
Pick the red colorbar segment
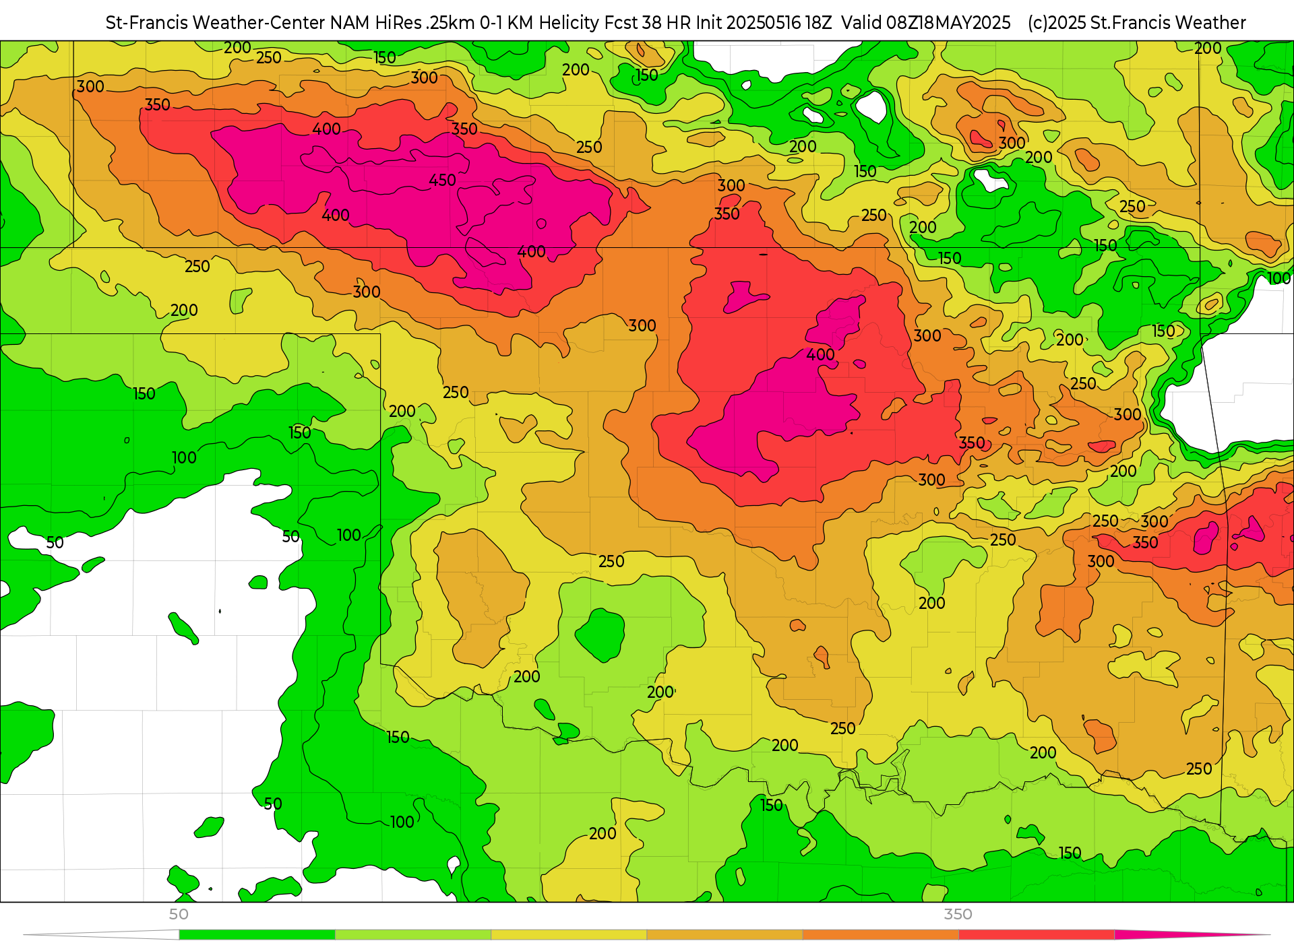coord(1036,934)
